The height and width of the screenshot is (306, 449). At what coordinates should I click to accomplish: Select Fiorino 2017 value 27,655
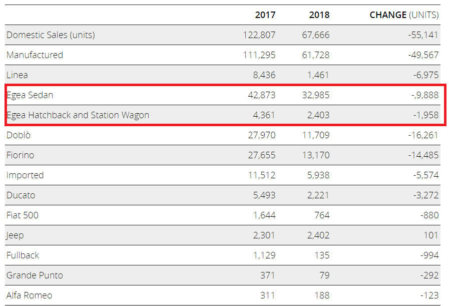(262, 155)
